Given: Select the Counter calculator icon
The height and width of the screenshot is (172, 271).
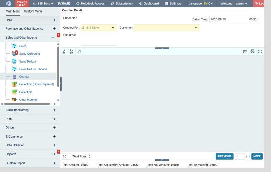Looking at the screenshot, I should coord(14,77).
